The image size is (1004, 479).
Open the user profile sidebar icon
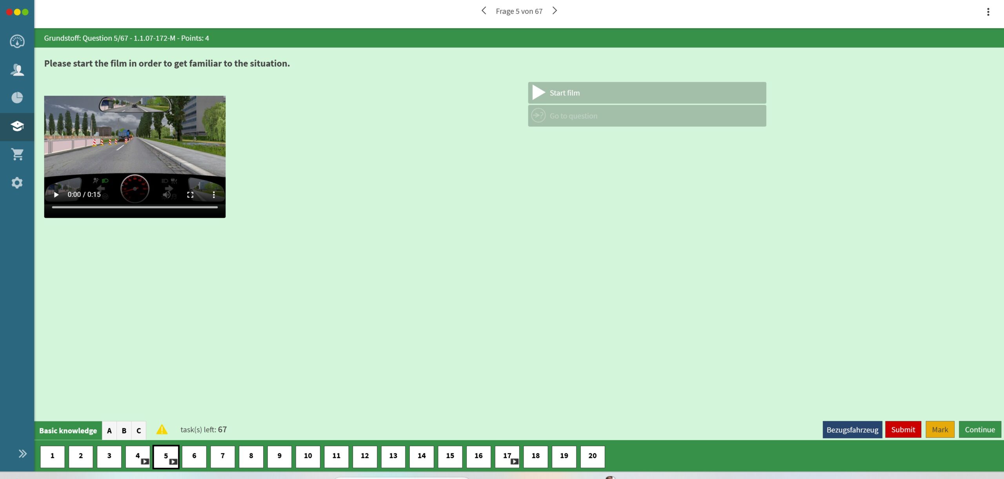pyautogui.click(x=17, y=70)
